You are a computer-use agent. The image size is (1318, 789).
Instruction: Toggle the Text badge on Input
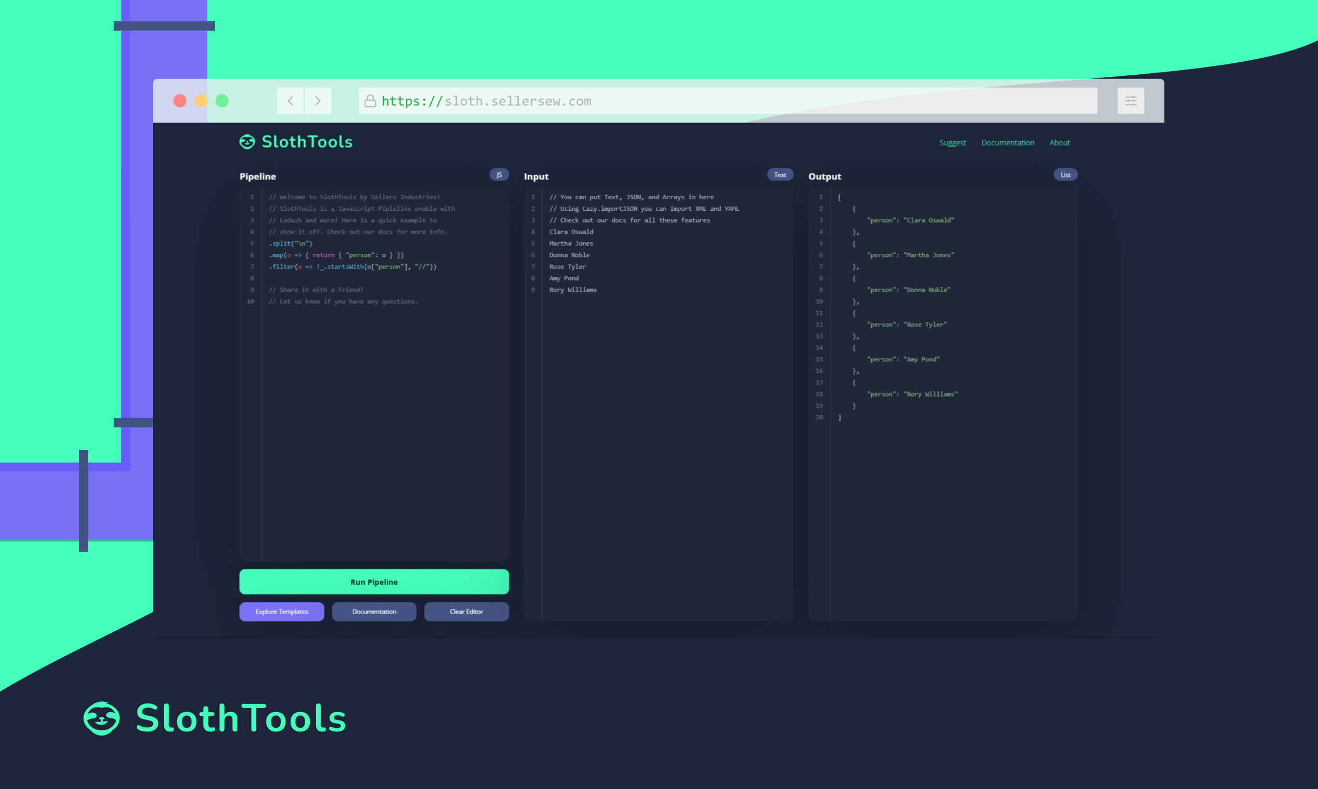[x=779, y=175]
